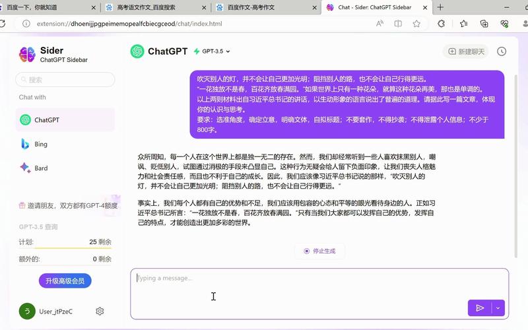The height and width of the screenshot is (330, 528).
Task: Close the 高考语文作文 tab
Action: pos(204,7)
